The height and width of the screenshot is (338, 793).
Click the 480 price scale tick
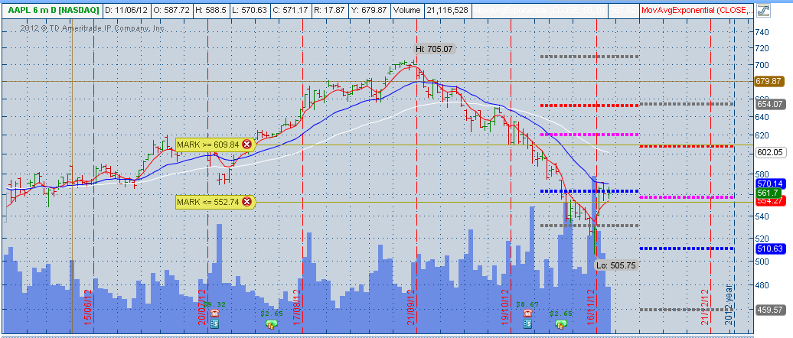[x=762, y=284]
